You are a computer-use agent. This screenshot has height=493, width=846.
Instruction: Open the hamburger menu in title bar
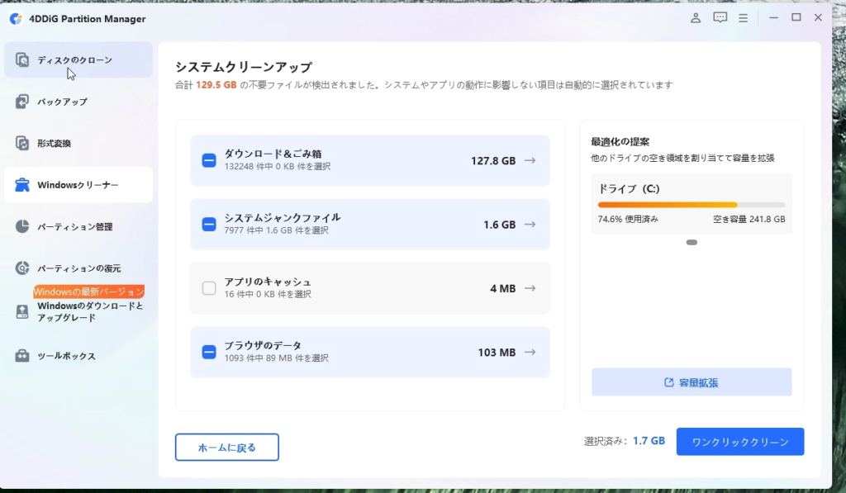[744, 17]
